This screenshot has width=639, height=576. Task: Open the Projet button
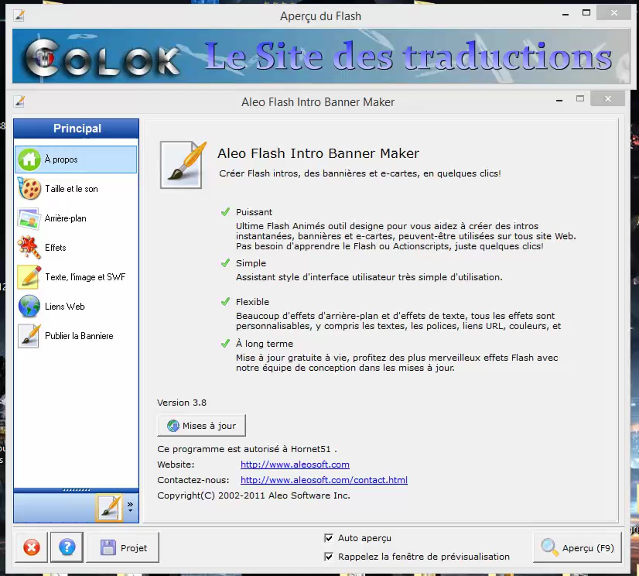(123, 547)
